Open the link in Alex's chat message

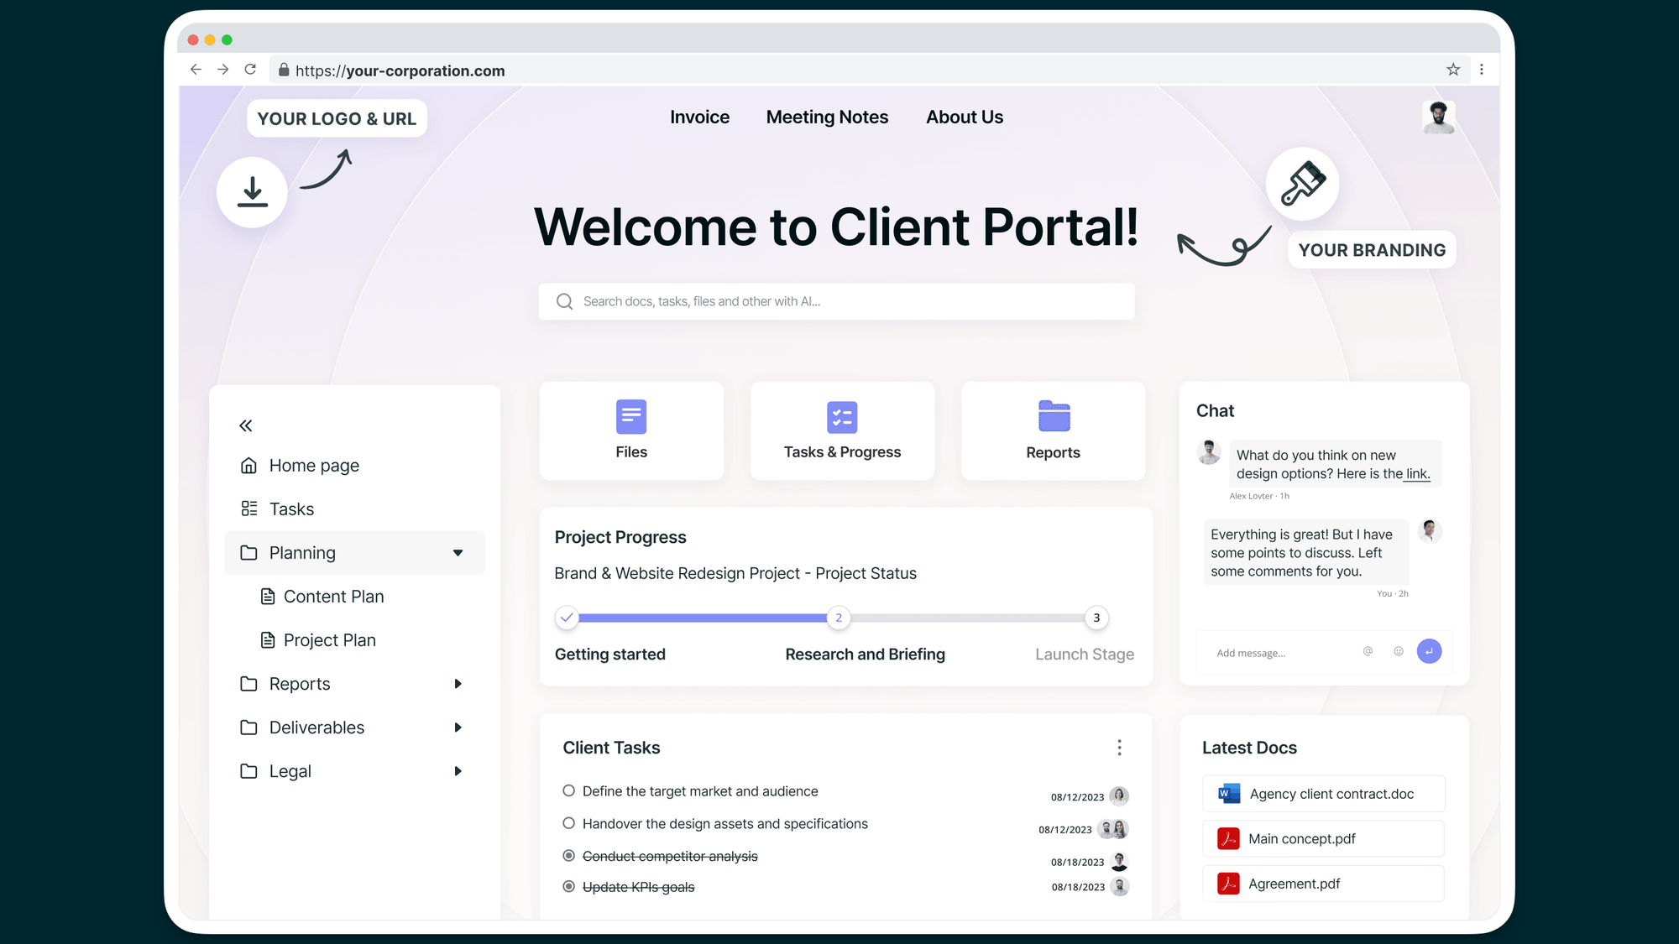tap(1417, 473)
